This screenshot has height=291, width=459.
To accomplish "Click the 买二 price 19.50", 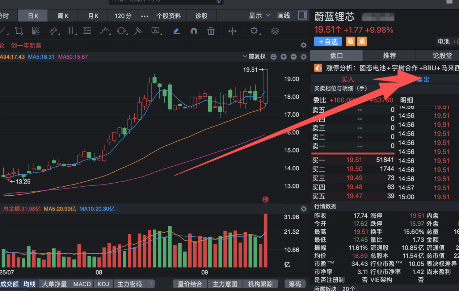I will pos(354,169).
